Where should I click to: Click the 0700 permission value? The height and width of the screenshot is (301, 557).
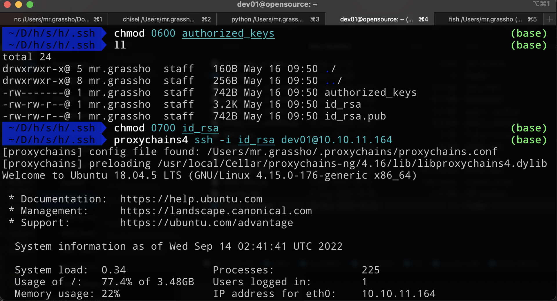(163, 128)
